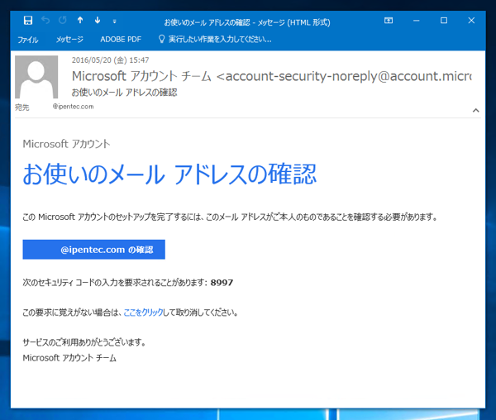496x420 pixels.
Task: Click the @ipentec.com の確認 button
Action: (94, 250)
